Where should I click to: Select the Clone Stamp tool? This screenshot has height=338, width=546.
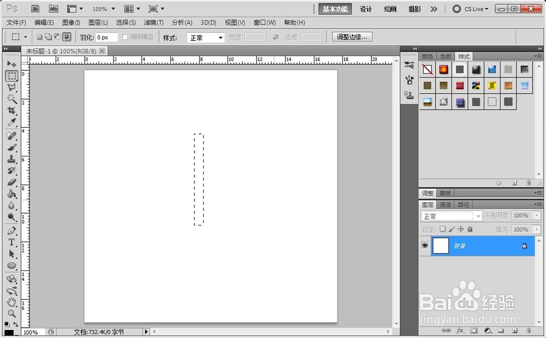(x=11, y=159)
